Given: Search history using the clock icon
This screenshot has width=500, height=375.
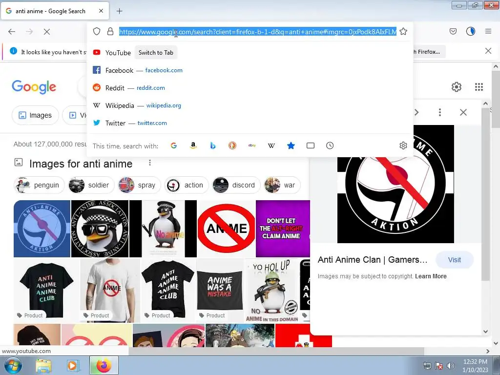Looking at the screenshot, I should [330, 146].
